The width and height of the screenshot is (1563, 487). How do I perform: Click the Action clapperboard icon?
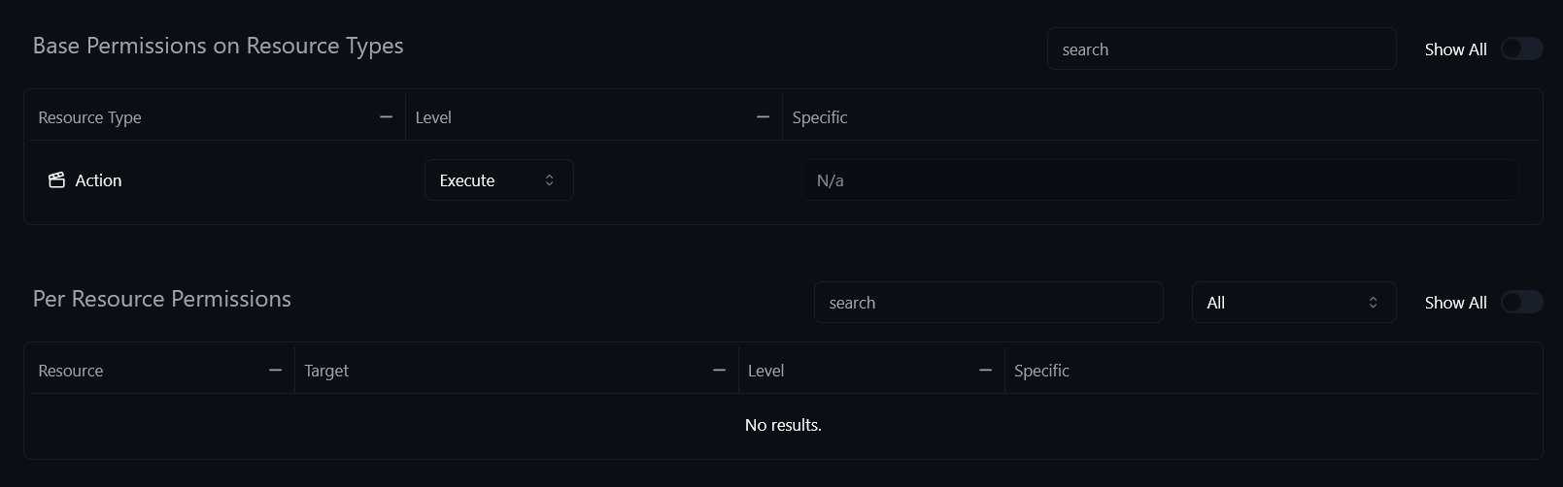tap(56, 180)
